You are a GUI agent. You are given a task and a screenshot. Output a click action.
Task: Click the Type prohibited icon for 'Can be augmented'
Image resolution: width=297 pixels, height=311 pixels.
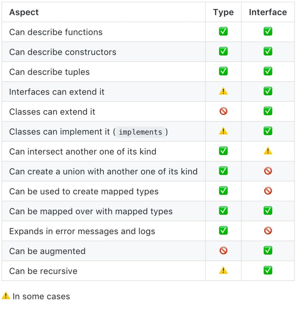[223, 251]
